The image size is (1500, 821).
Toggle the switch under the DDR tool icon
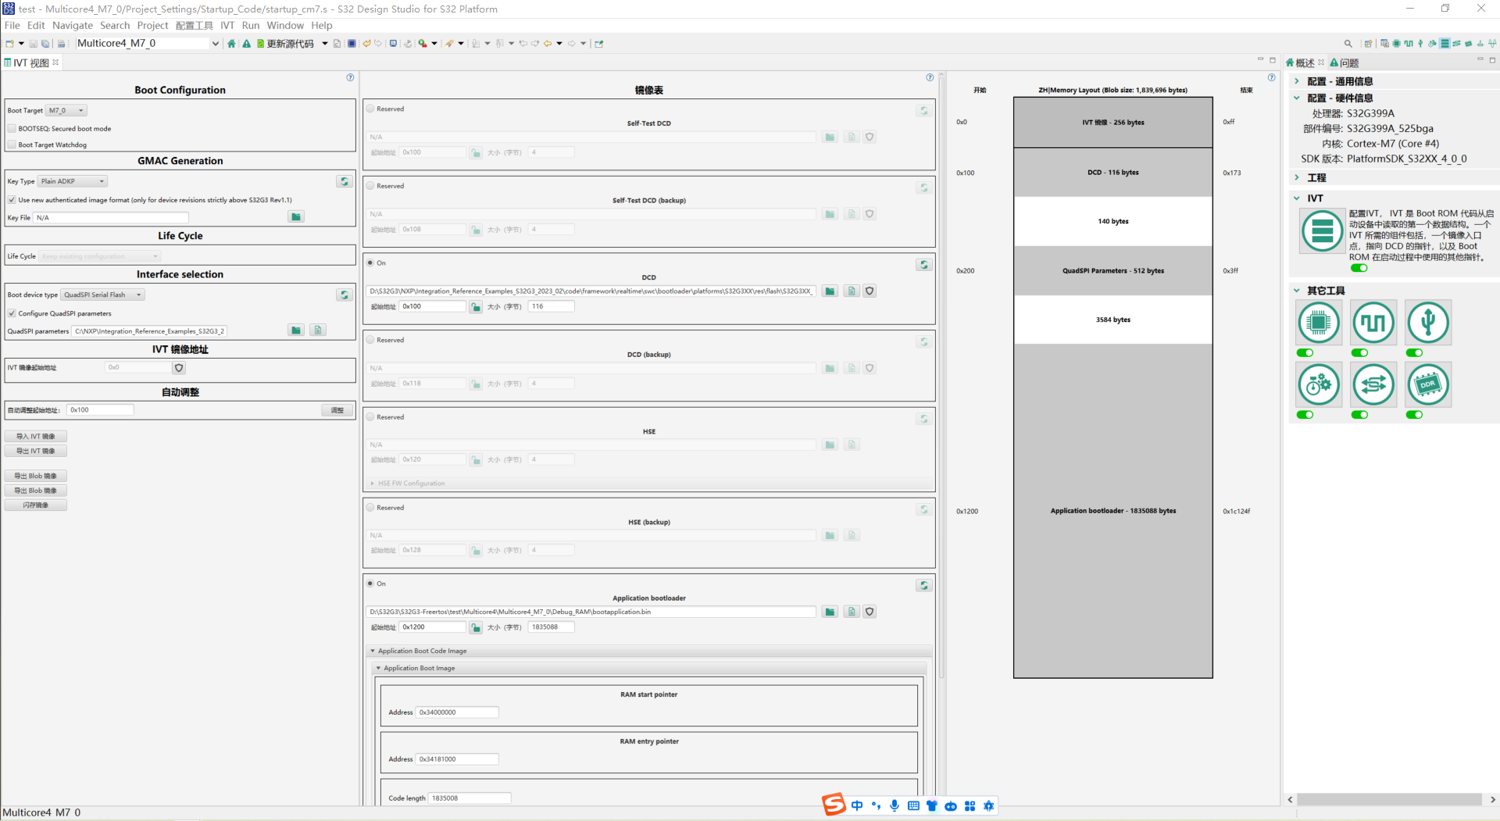point(1414,415)
